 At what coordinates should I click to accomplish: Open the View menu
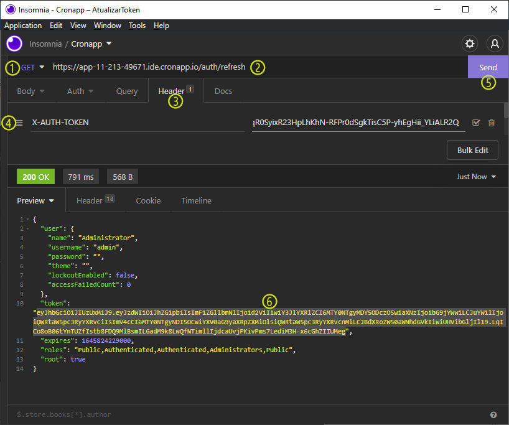[78, 26]
